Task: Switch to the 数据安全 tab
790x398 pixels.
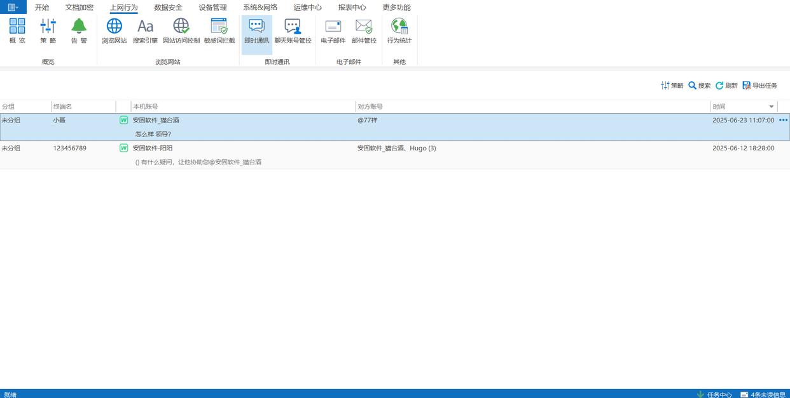Action: [168, 8]
